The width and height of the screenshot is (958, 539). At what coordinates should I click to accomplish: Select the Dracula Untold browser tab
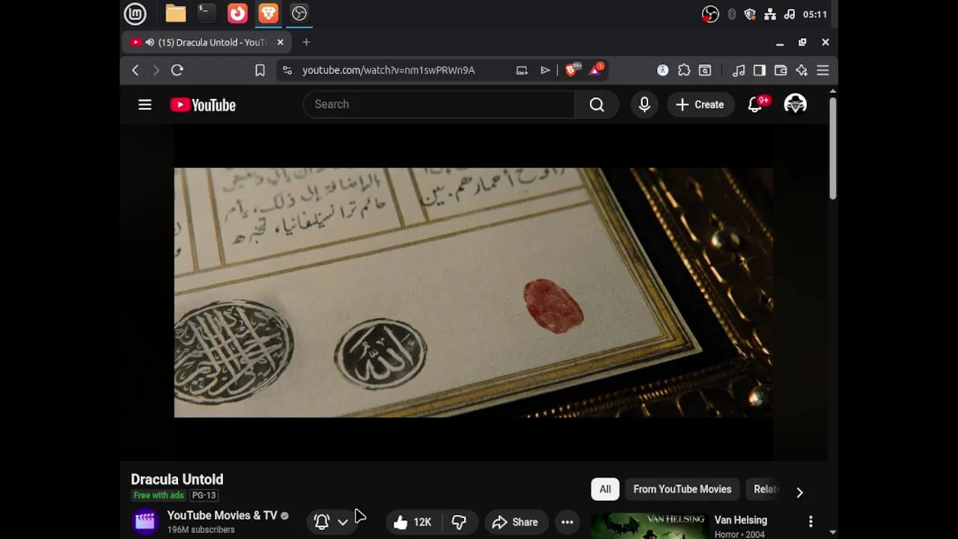[x=207, y=43]
